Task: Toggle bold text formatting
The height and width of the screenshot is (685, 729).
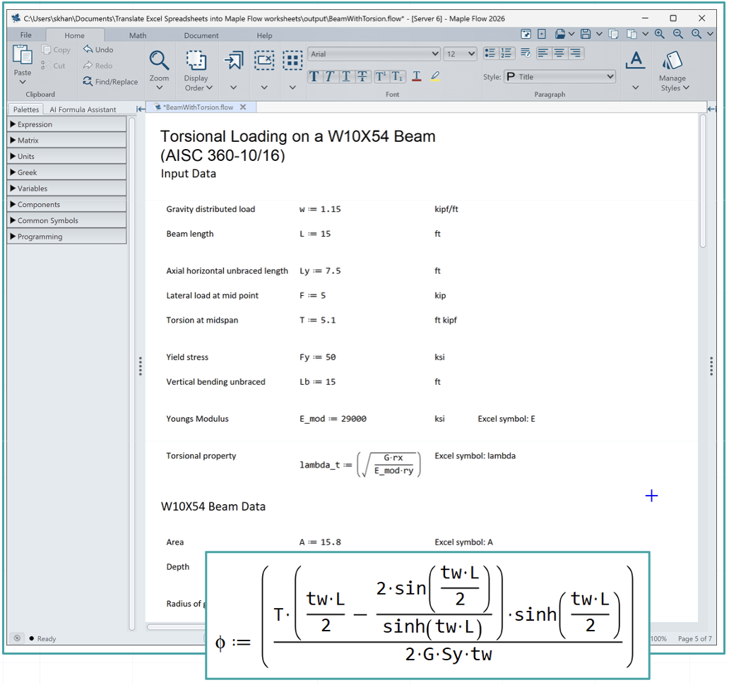Action: click(315, 76)
